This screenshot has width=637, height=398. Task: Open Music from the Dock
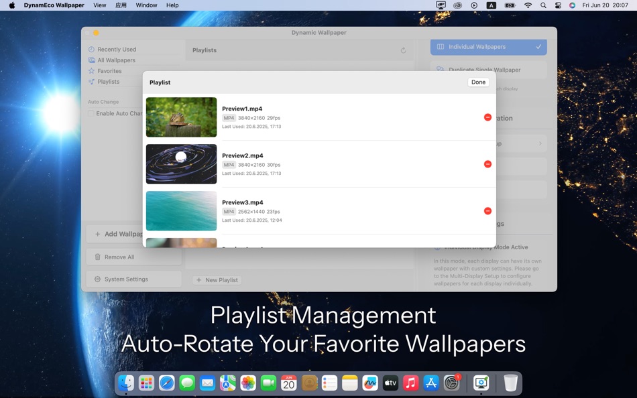[x=410, y=383]
